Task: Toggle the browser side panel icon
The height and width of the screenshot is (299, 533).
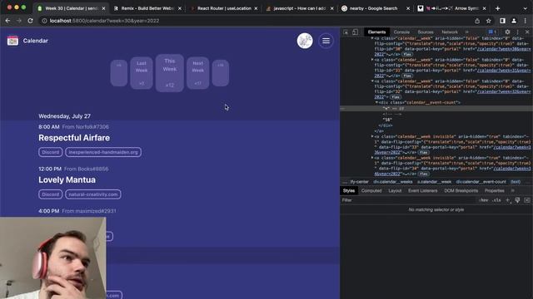Action: [x=502, y=21]
